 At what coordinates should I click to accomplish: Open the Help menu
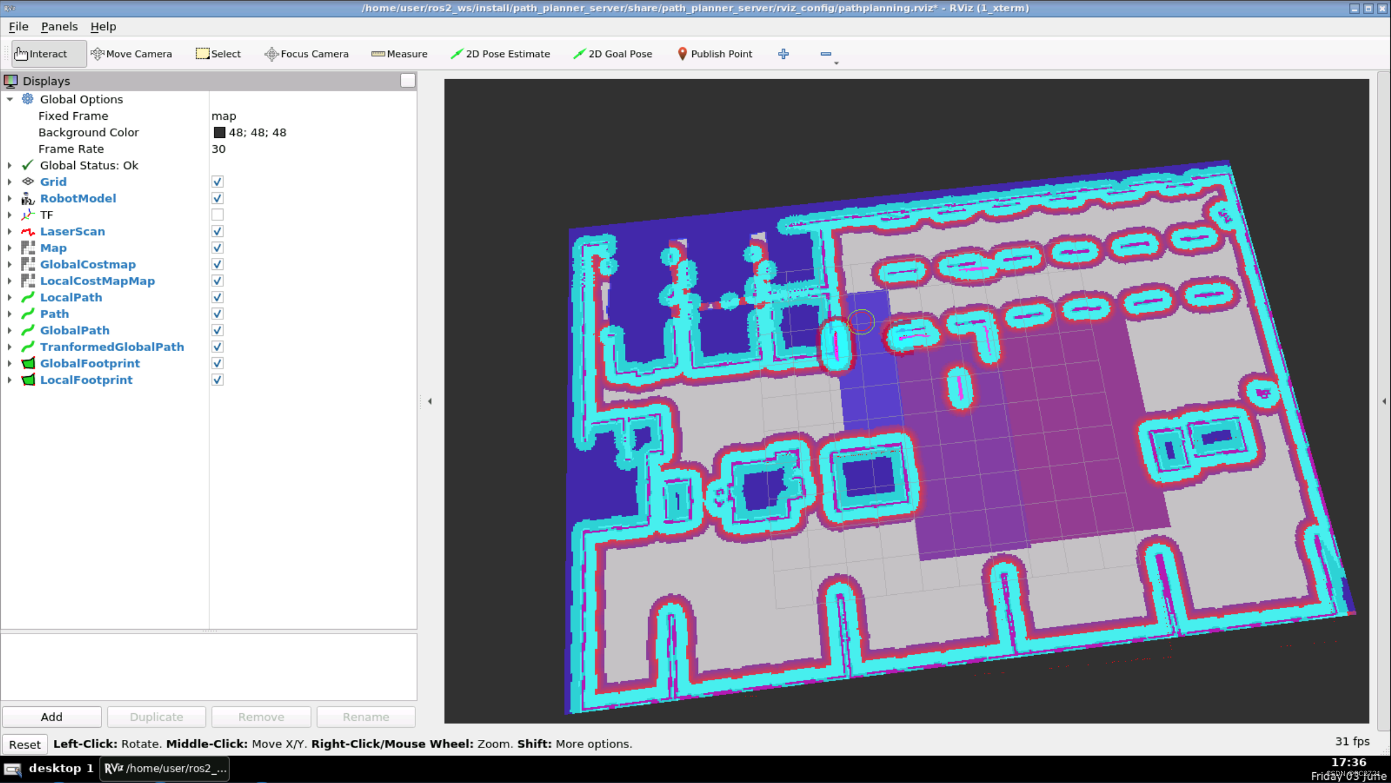point(103,26)
